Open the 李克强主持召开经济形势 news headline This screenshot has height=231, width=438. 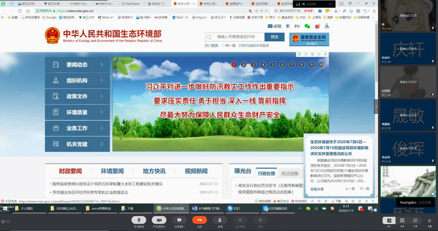[90, 193]
